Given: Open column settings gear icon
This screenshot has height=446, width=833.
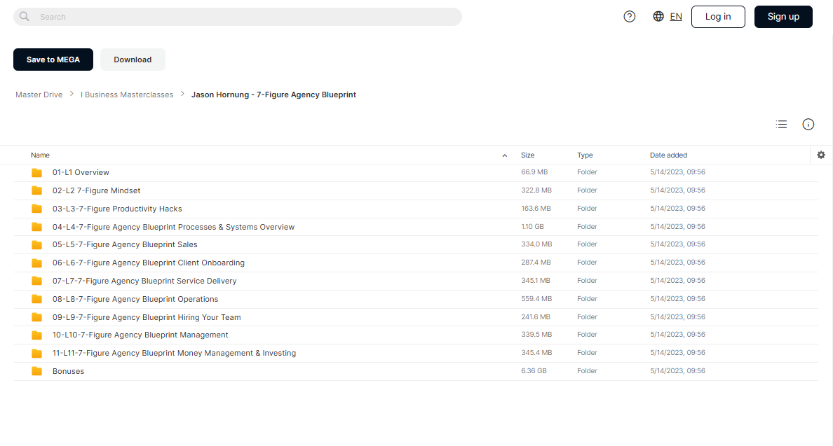Looking at the screenshot, I should tap(821, 155).
